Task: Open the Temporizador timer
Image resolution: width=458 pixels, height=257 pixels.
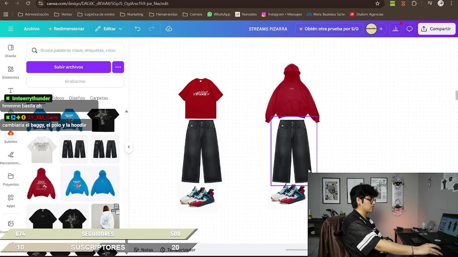Action: click(x=178, y=250)
